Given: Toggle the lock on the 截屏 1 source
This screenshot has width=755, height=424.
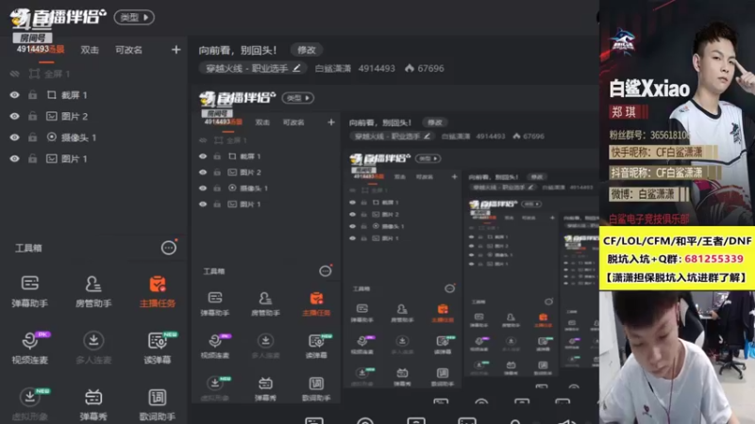Looking at the screenshot, I should click(32, 95).
